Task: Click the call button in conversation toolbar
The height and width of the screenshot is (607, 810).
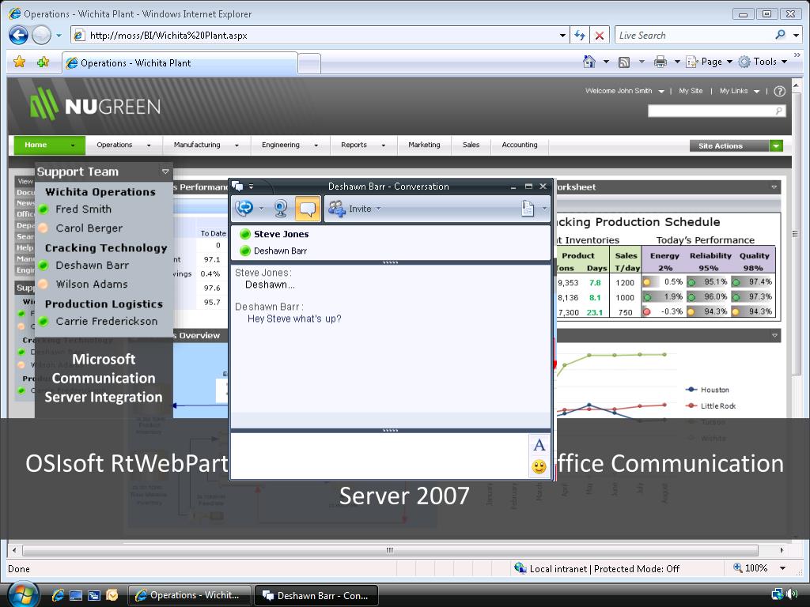Action: tap(244, 208)
